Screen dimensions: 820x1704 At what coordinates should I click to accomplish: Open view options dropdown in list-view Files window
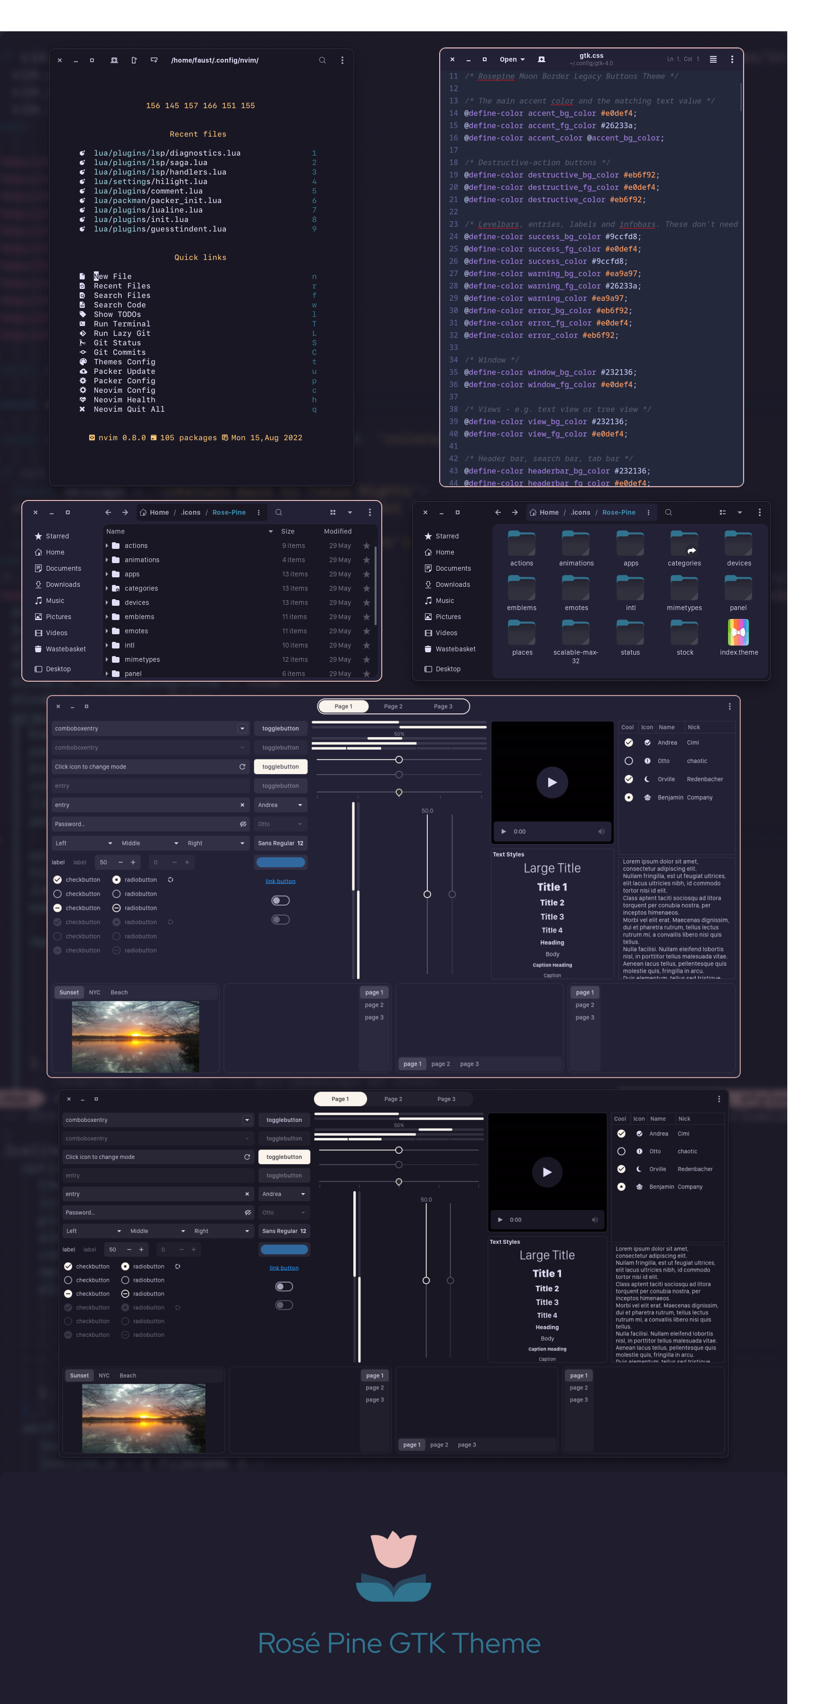[x=350, y=513]
